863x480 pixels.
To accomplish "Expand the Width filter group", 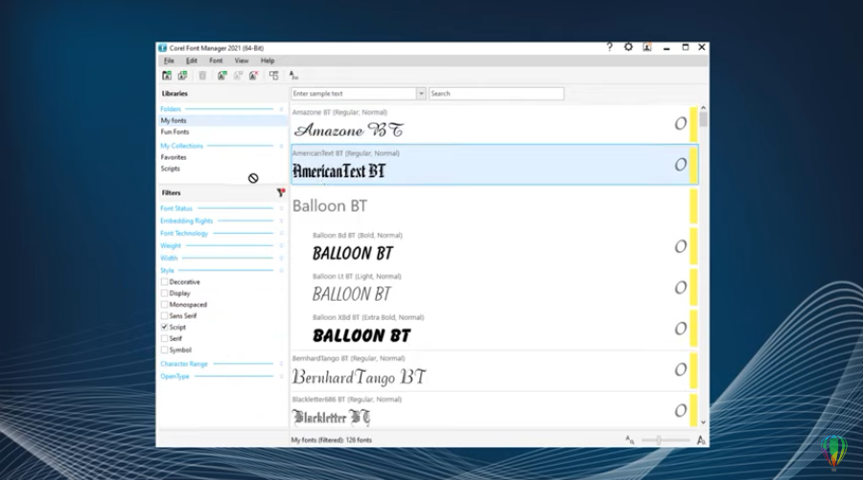I will pos(281,258).
